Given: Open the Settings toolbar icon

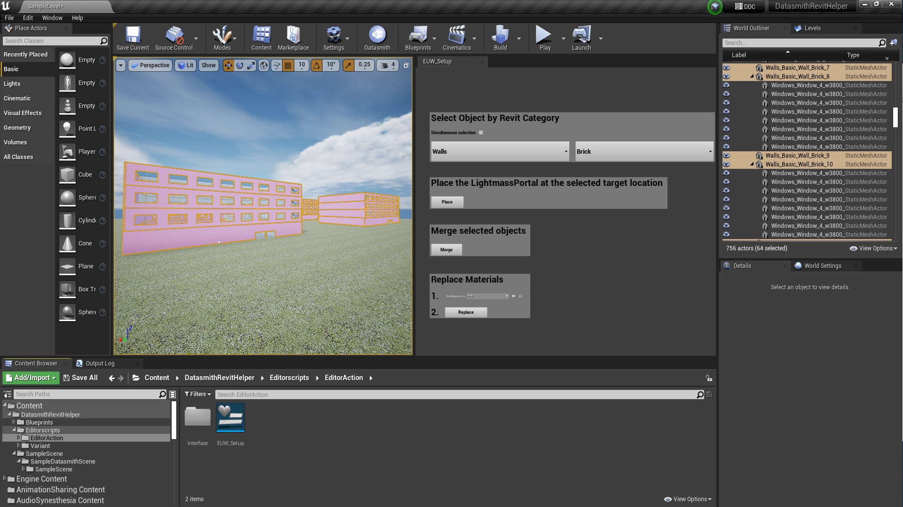Looking at the screenshot, I should coord(333,38).
